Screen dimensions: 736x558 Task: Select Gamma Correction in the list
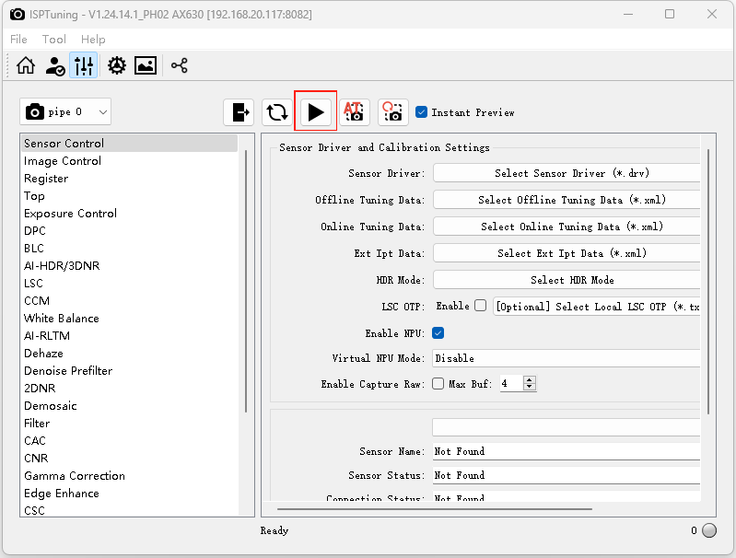(x=129, y=476)
